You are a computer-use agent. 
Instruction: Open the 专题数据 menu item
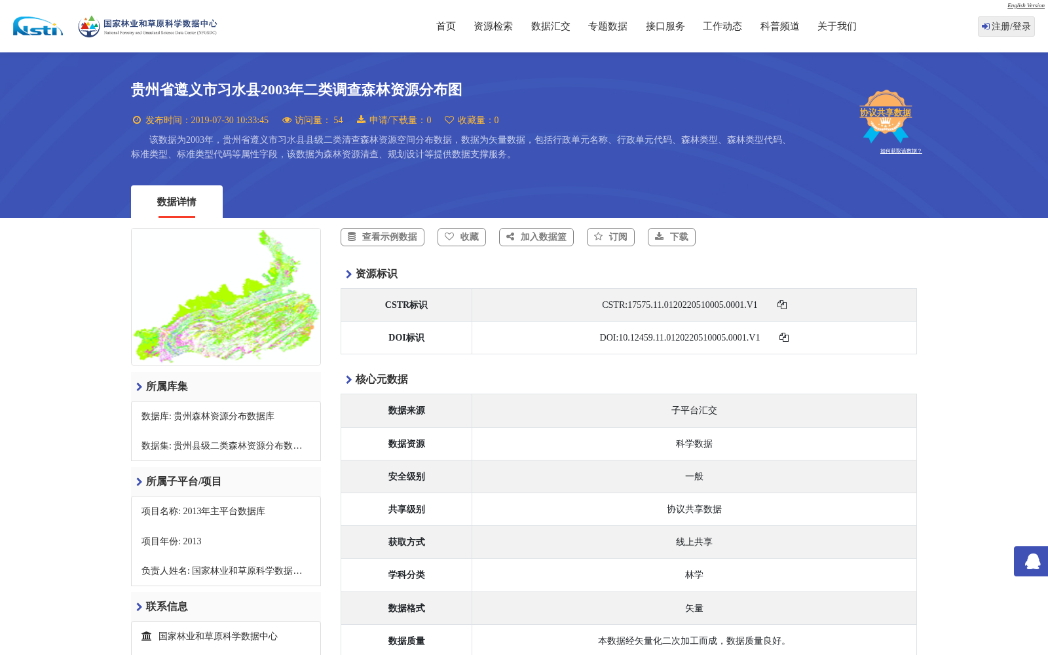coord(608,26)
